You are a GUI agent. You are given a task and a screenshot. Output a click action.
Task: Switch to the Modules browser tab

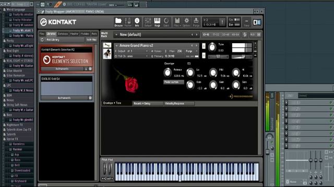click(x=85, y=34)
